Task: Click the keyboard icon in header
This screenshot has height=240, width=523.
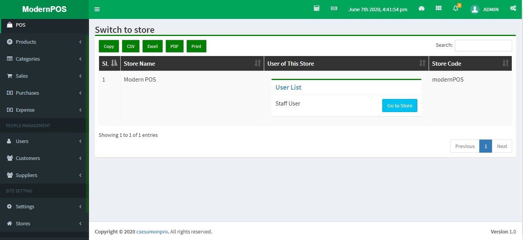Action: (334, 8)
